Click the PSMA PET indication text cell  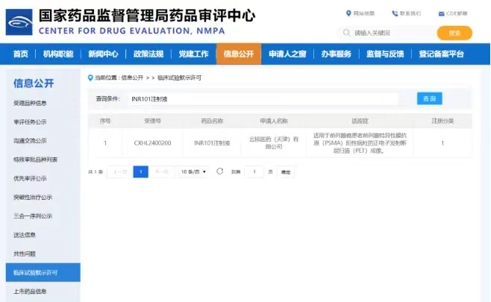click(x=360, y=143)
